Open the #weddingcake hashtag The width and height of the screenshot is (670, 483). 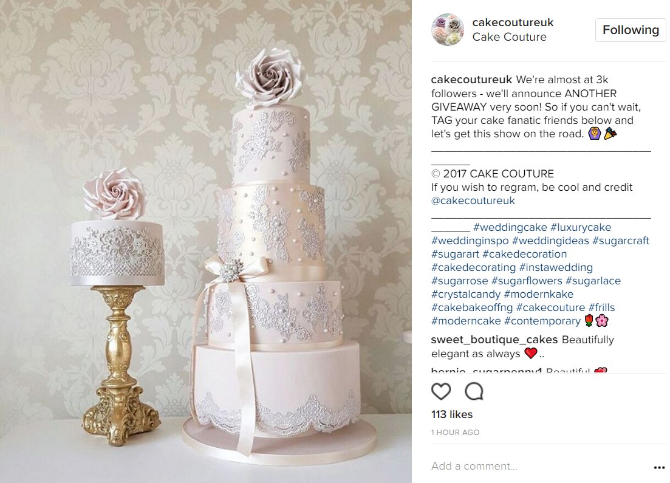[x=510, y=227]
